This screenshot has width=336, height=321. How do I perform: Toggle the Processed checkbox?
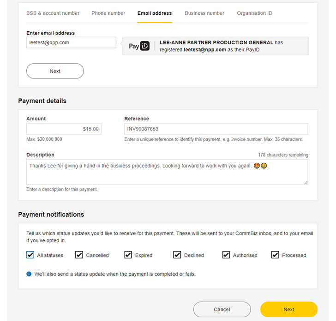pos(275,255)
